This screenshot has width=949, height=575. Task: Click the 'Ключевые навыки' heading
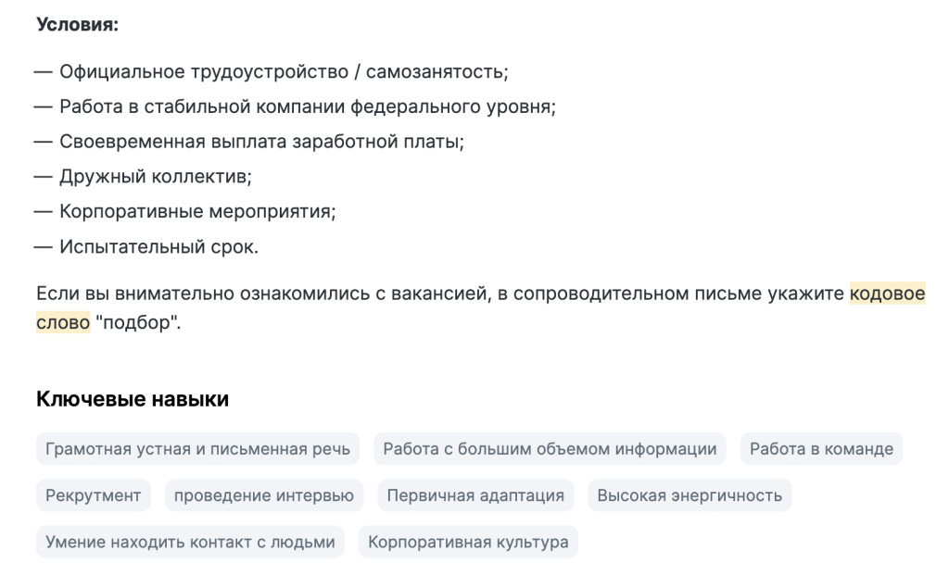133,399
